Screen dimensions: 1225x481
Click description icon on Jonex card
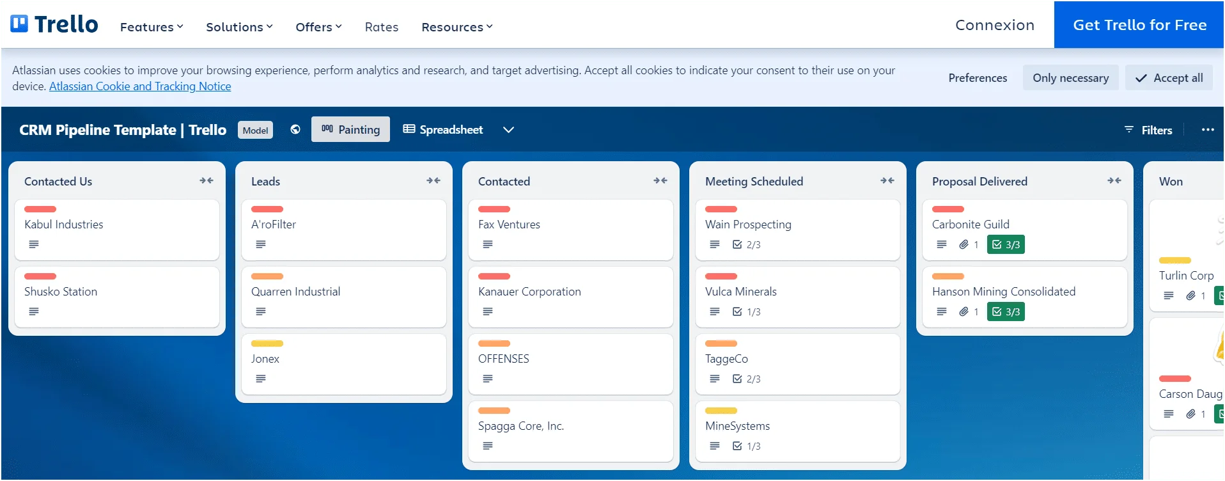tap(261, 379)
